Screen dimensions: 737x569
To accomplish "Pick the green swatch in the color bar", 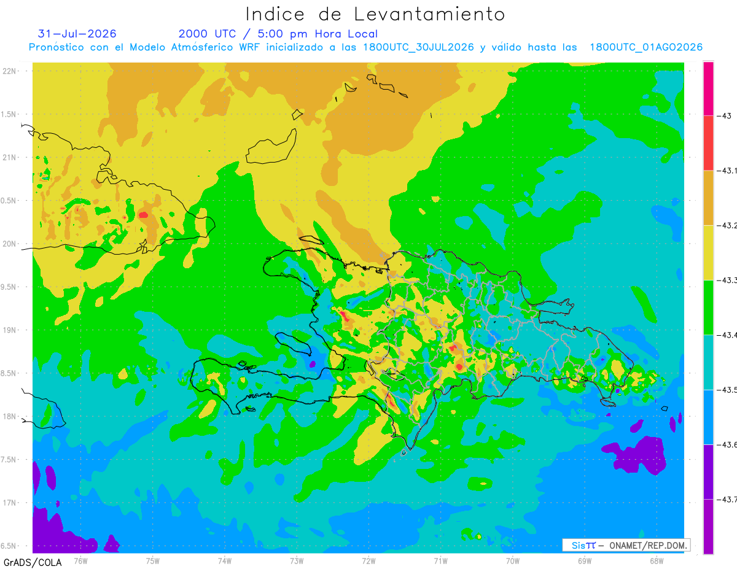I will [x=708, y=307].
